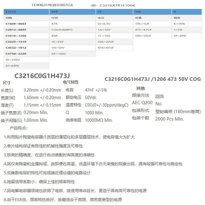
Task: Click the thickness value 1.15mm +/-0.15mm
Action: (42, 105)
